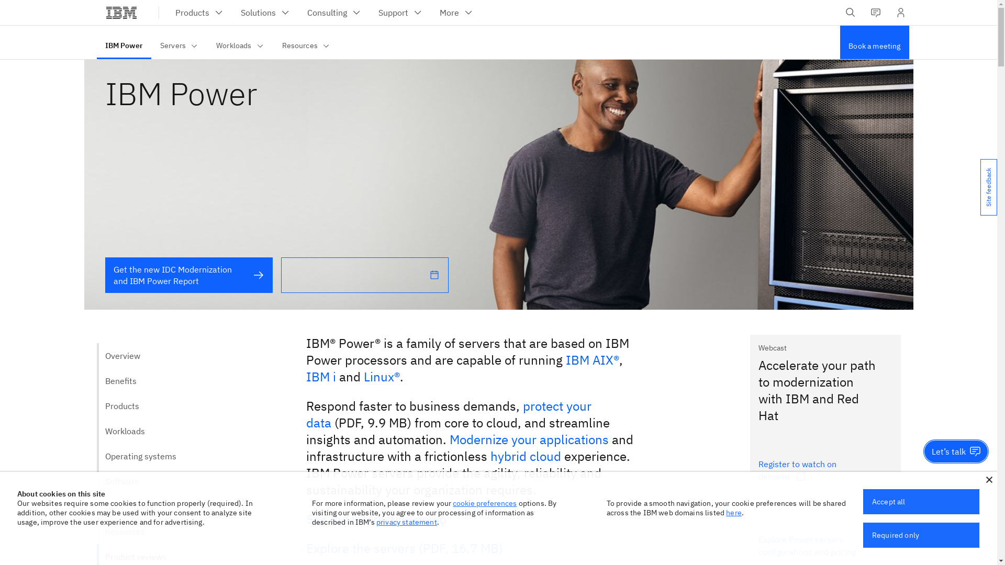
Task: Open the cookie preferences link
Action: pyautogui.click(x=484, y=503)
